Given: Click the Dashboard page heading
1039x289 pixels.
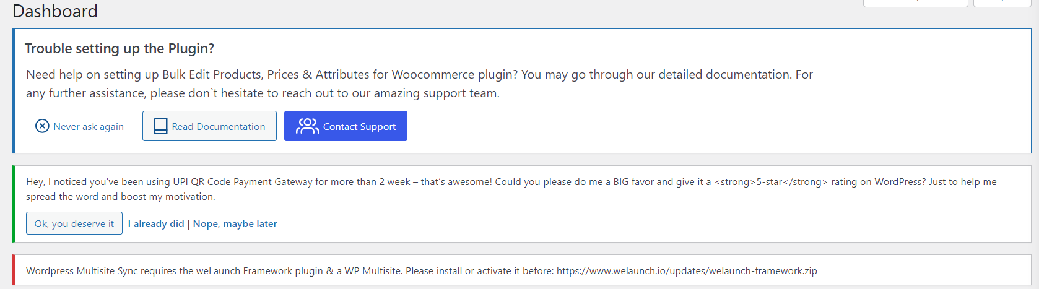Looking at the screenshot, I should point(55,11).
